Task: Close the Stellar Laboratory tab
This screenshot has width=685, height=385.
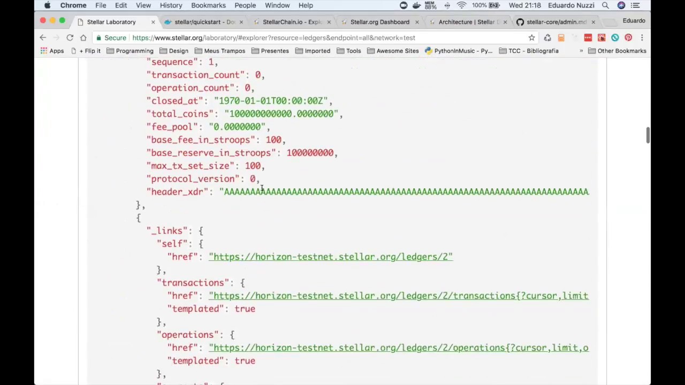Action: [x=153, y=22]
